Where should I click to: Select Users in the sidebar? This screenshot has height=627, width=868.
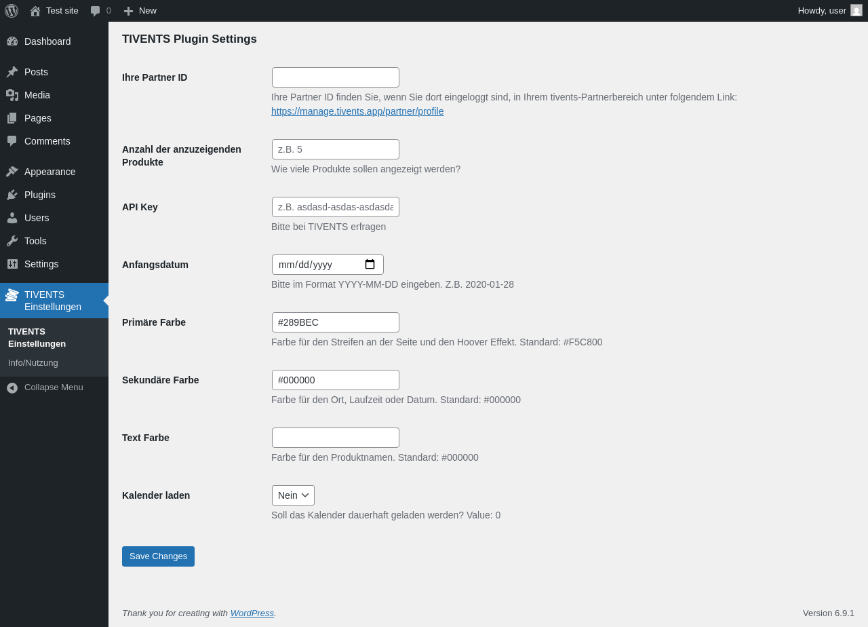click(x=54, y=218)
